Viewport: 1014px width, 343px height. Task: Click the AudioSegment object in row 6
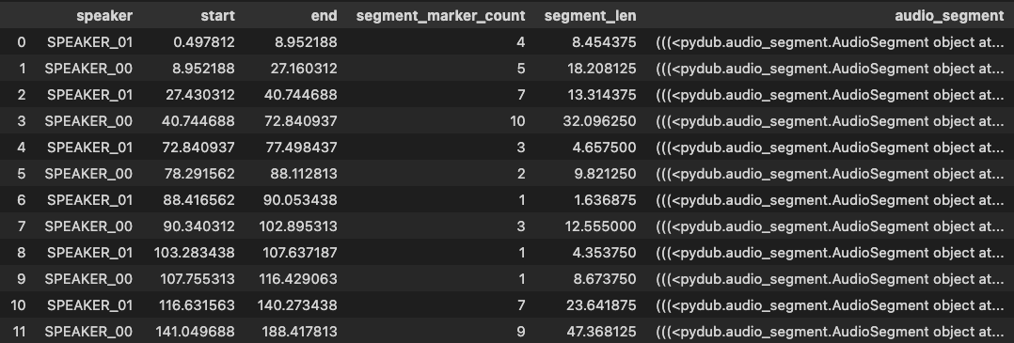831,200
